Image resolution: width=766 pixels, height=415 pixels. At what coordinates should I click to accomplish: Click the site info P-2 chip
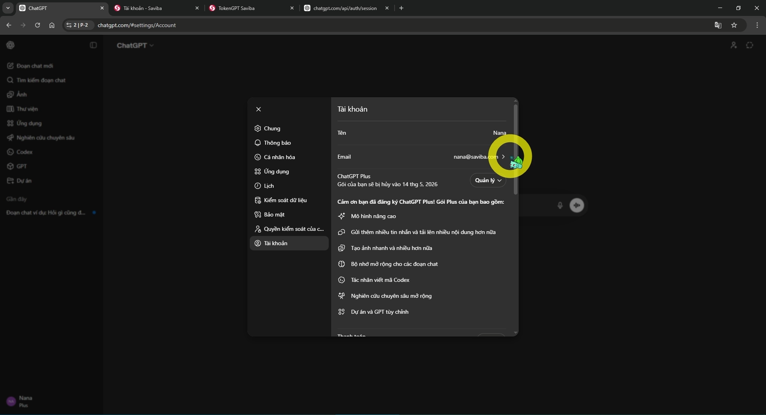tap(79, 25)
